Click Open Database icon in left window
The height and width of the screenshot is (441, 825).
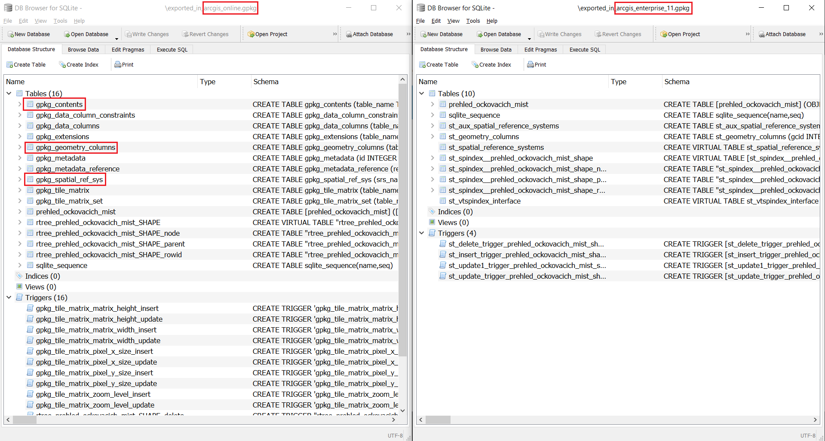tap(67, 34)
